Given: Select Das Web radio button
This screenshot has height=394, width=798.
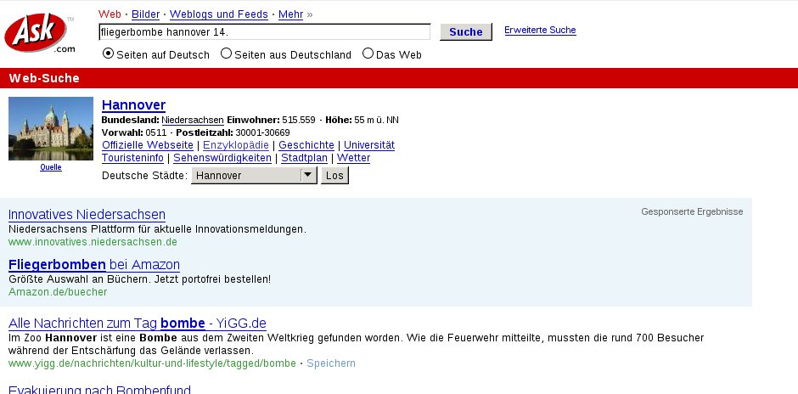Looking at the screenshot, I should click(x=368, y=53).
